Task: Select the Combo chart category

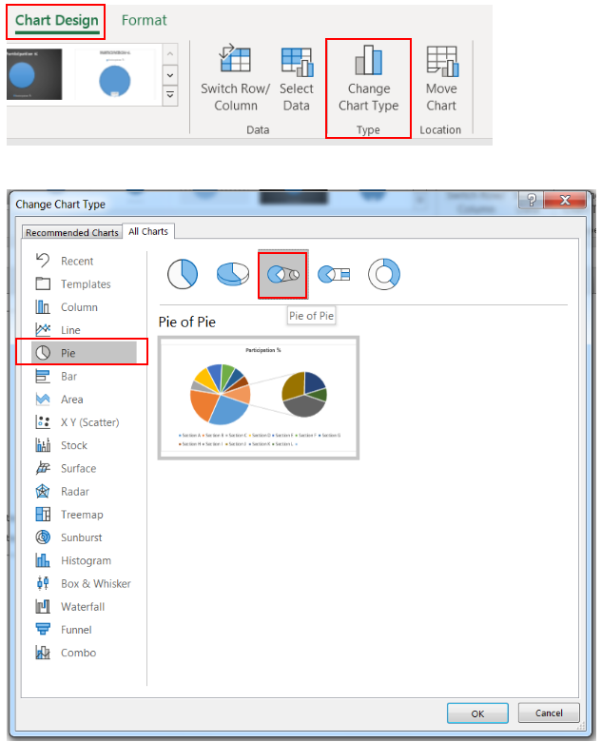Action: (x=85, y=653)
